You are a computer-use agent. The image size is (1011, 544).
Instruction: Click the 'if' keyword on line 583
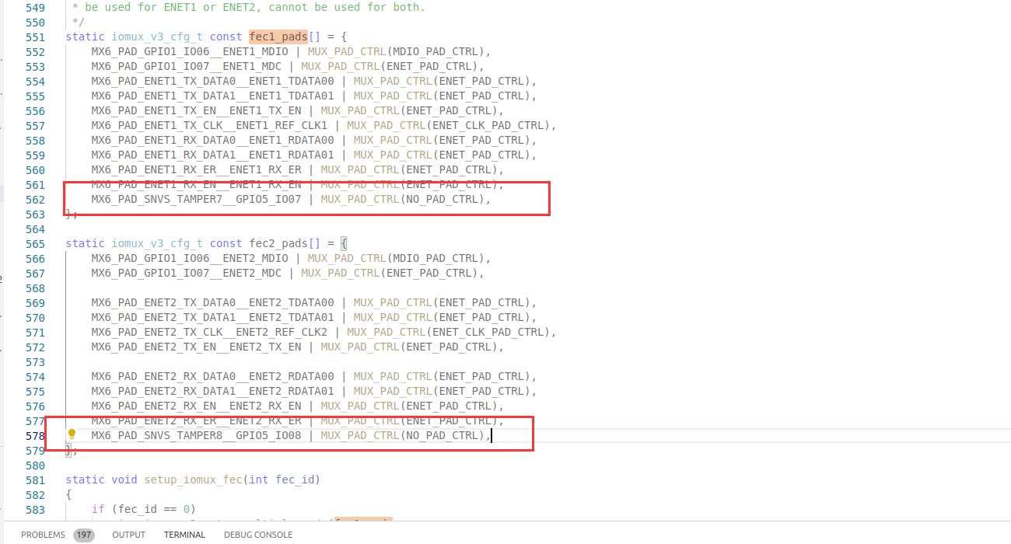coord(98,510)
